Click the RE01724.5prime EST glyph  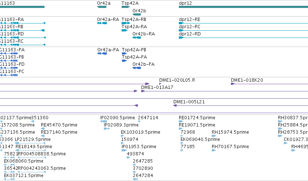coord(181,121)
